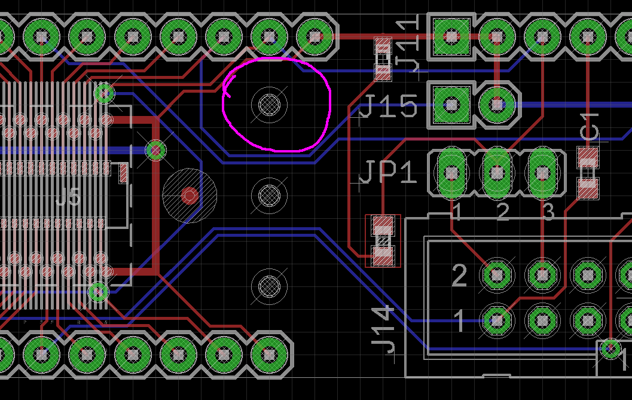Click the hatched resistor footprint near J14
The image size is (632, 400).
pyautogui.click(x=383, y=239)
